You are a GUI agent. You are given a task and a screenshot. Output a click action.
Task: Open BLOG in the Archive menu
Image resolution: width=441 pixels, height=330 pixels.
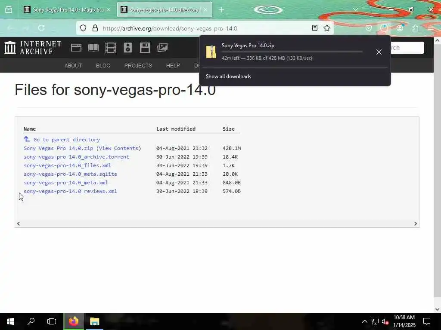pos(103,66)
